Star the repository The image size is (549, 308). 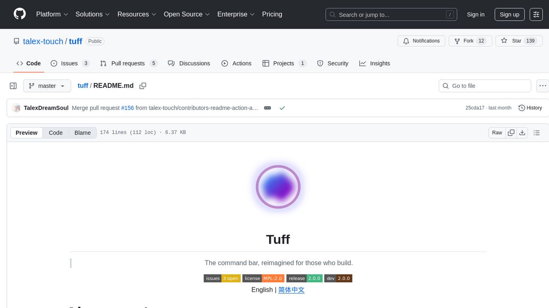[519, 41]
